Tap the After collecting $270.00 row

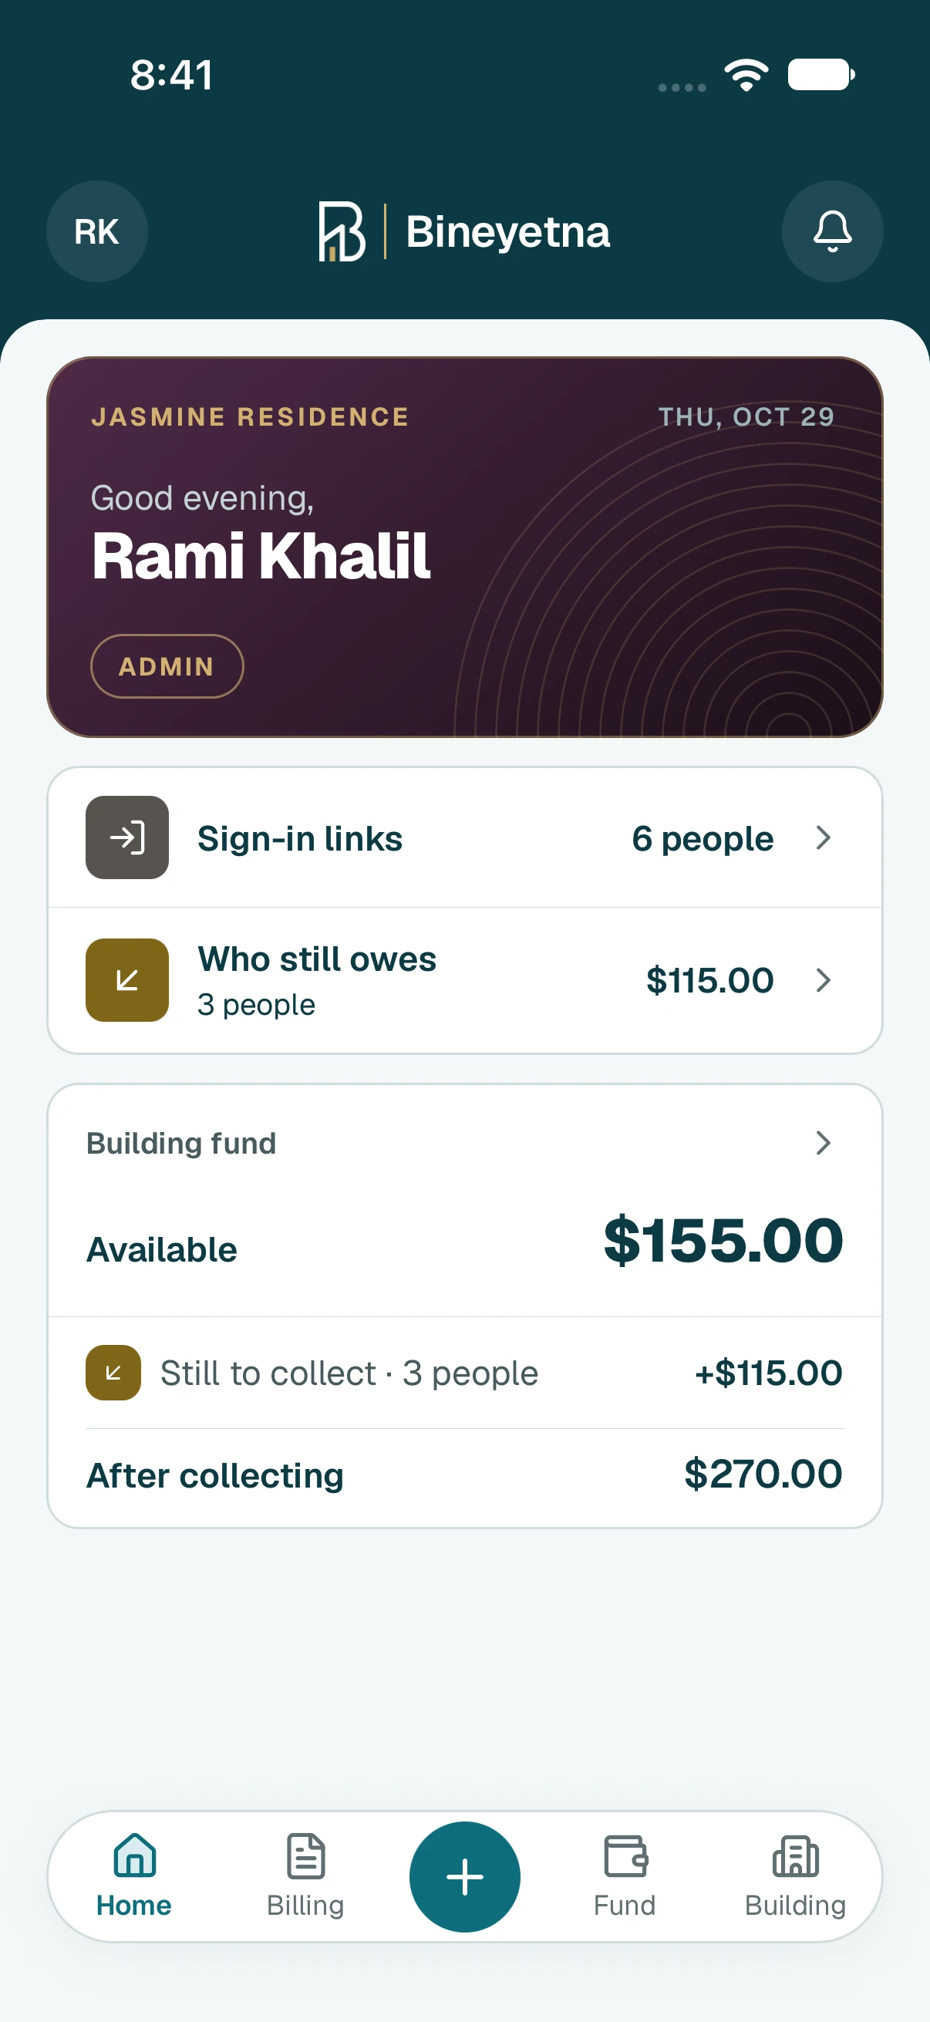(x=464, y=1475)
